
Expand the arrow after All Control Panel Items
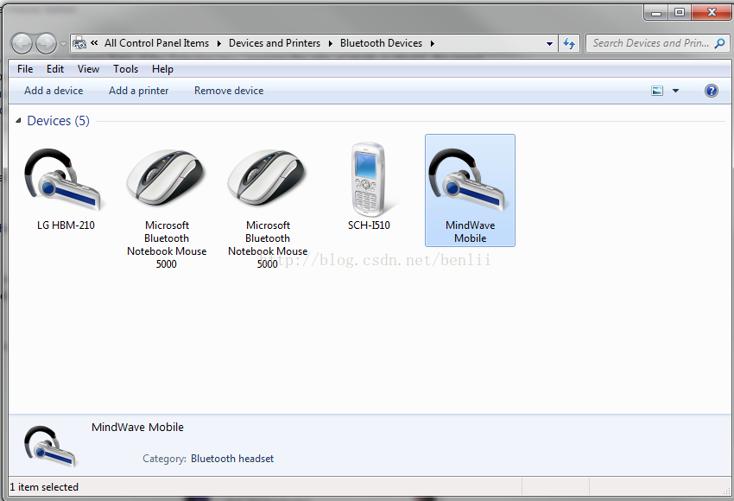(x=218, y=43)
